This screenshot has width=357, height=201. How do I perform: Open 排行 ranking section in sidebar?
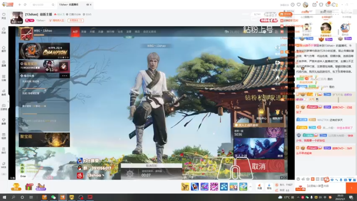pyautogui.click(x=4, y=151)
